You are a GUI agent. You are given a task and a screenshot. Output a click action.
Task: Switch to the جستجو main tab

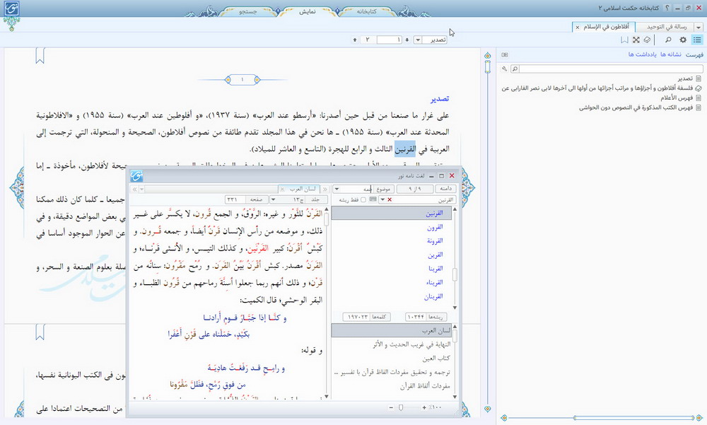(248, 11)
